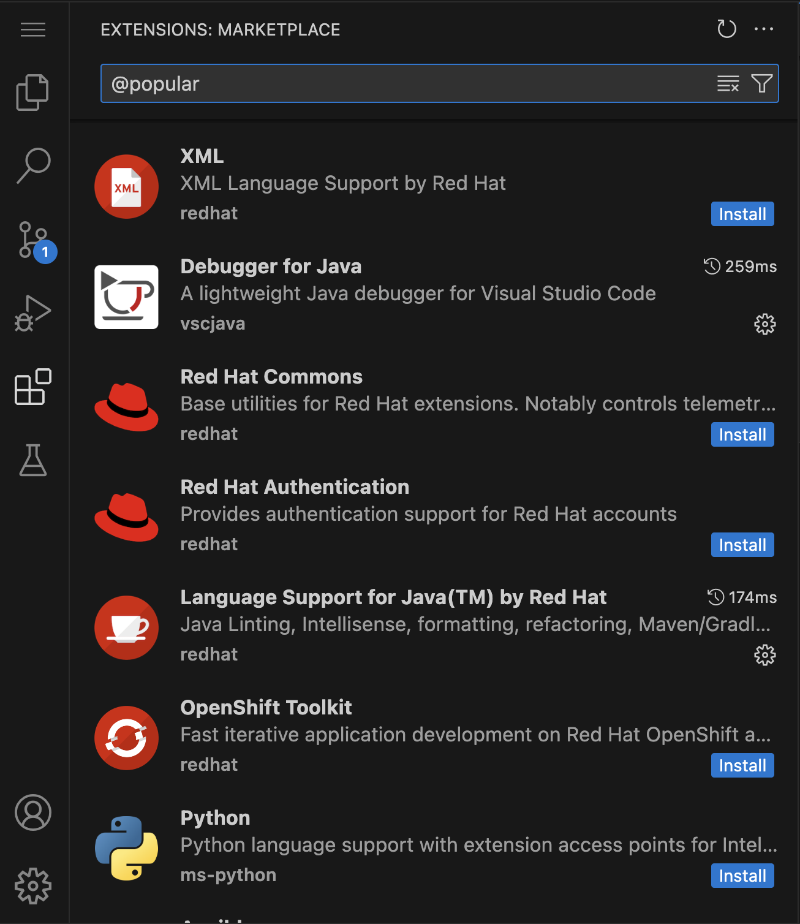Open the Debugger for Java title
Viewport: 800px width, 924px height.
(271, 266)
